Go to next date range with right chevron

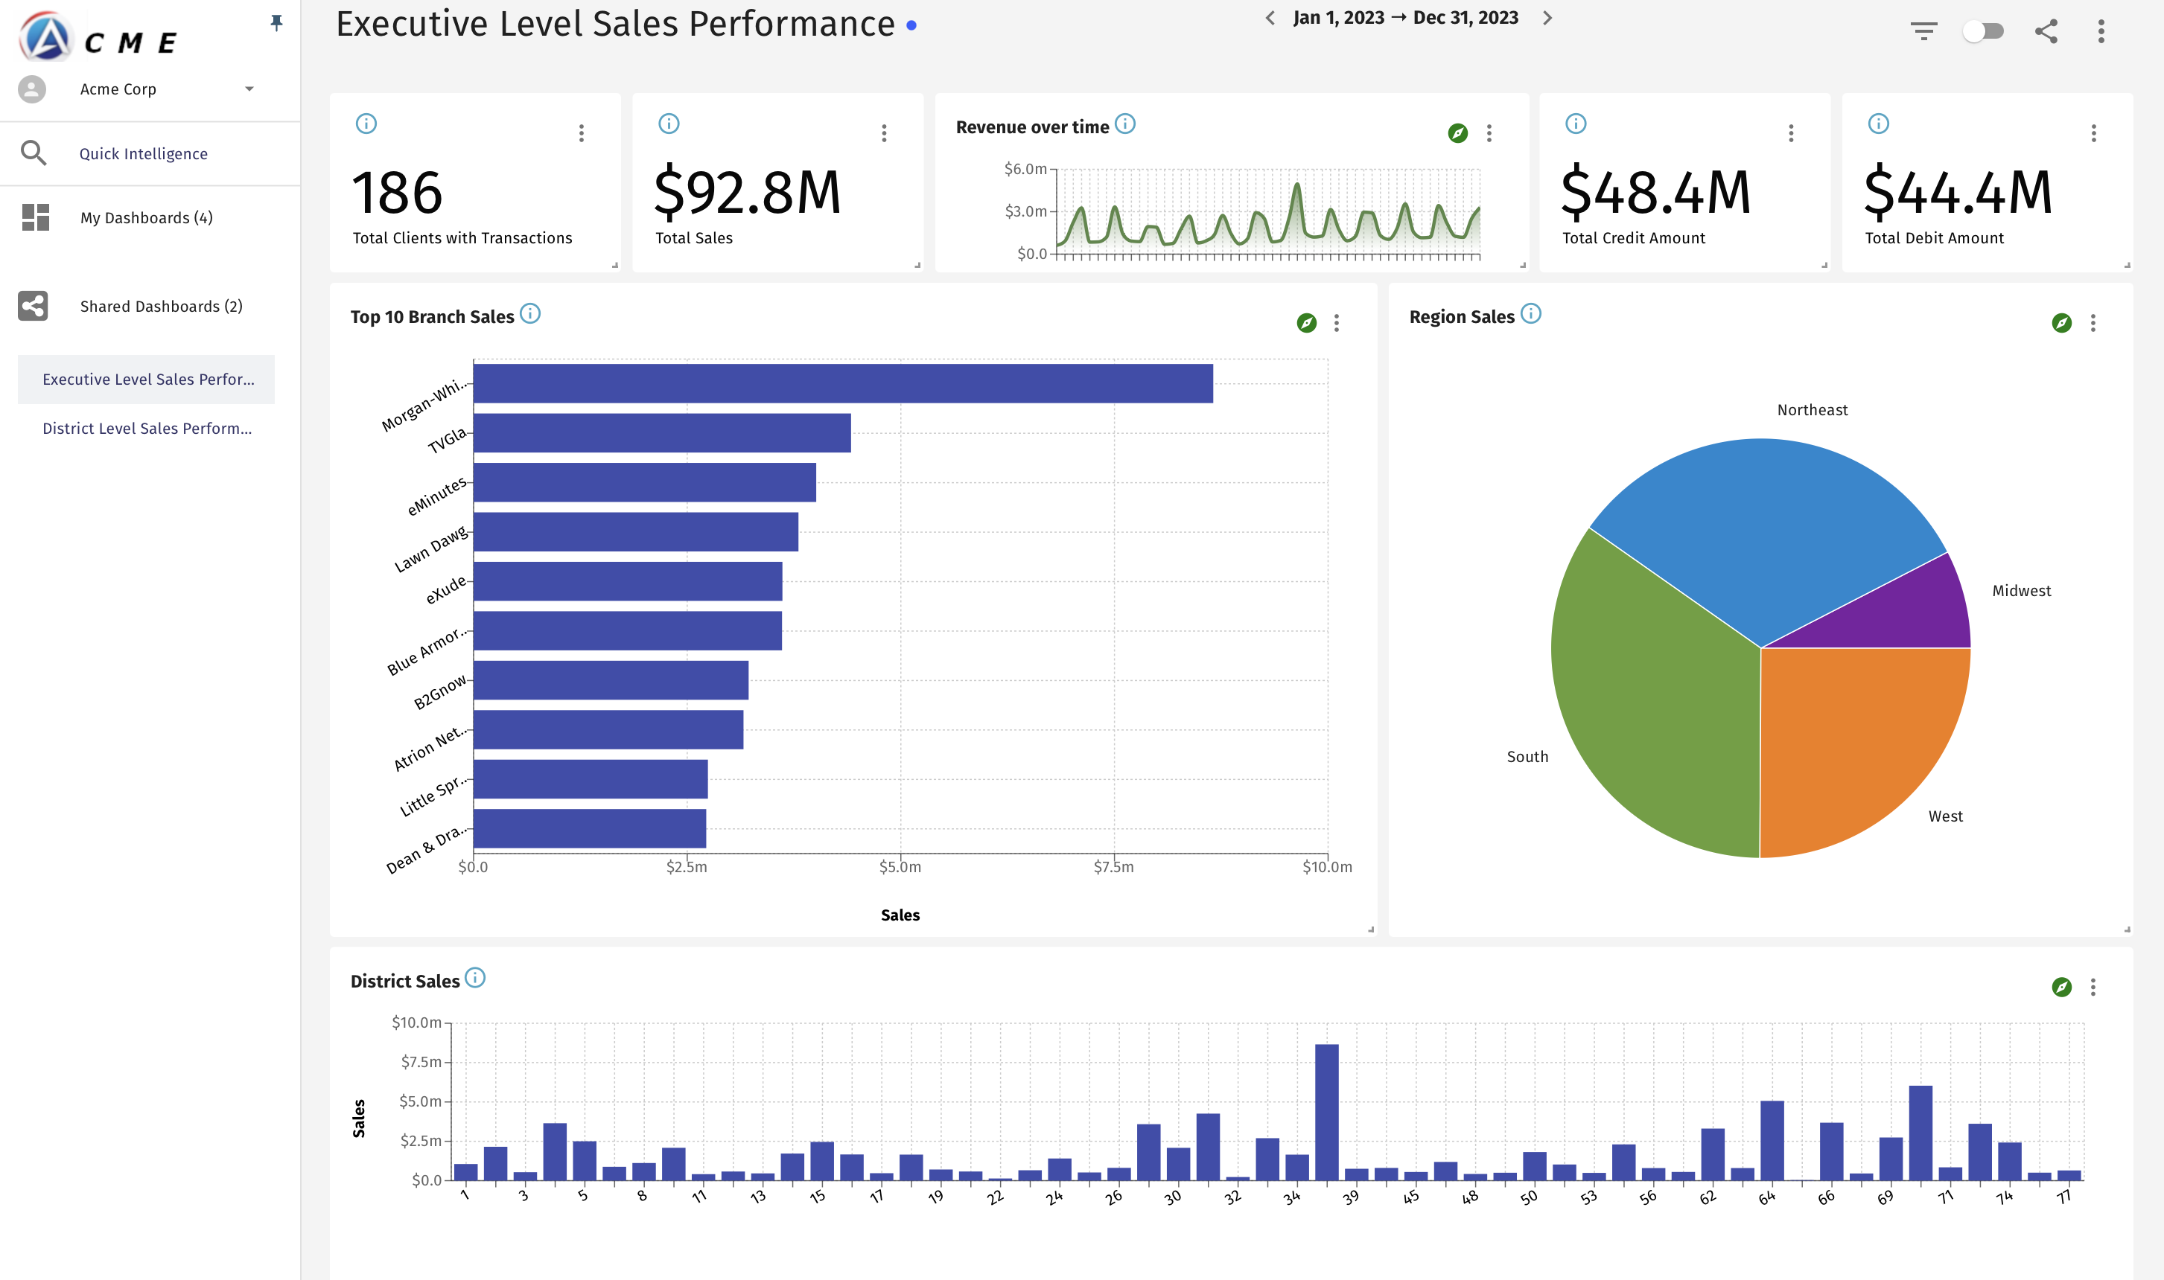coord(1547,18)
